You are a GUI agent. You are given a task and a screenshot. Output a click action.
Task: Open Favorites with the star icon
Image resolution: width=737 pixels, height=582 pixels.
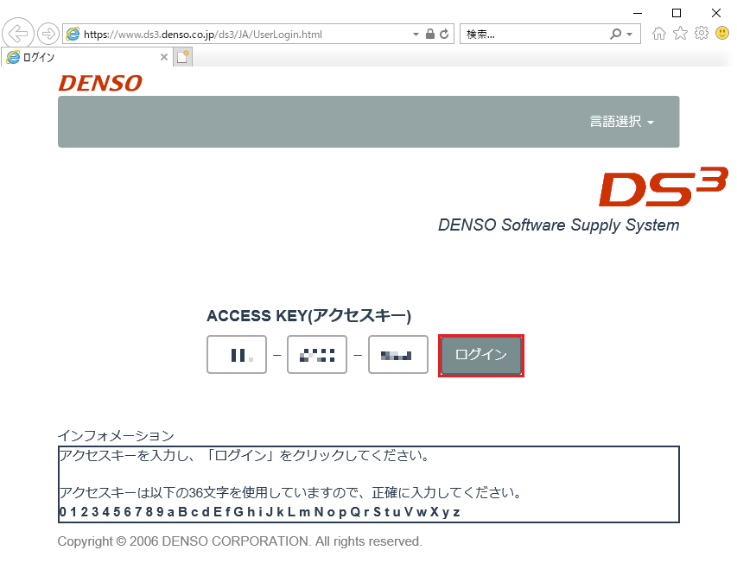[x=680, y=34]
